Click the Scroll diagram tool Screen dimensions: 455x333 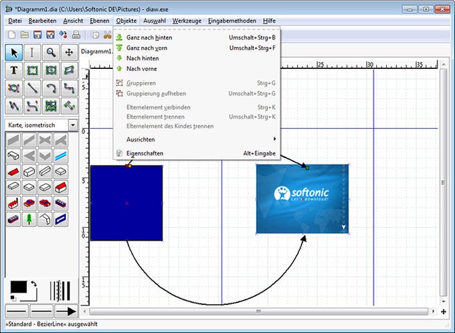point(68,52)
